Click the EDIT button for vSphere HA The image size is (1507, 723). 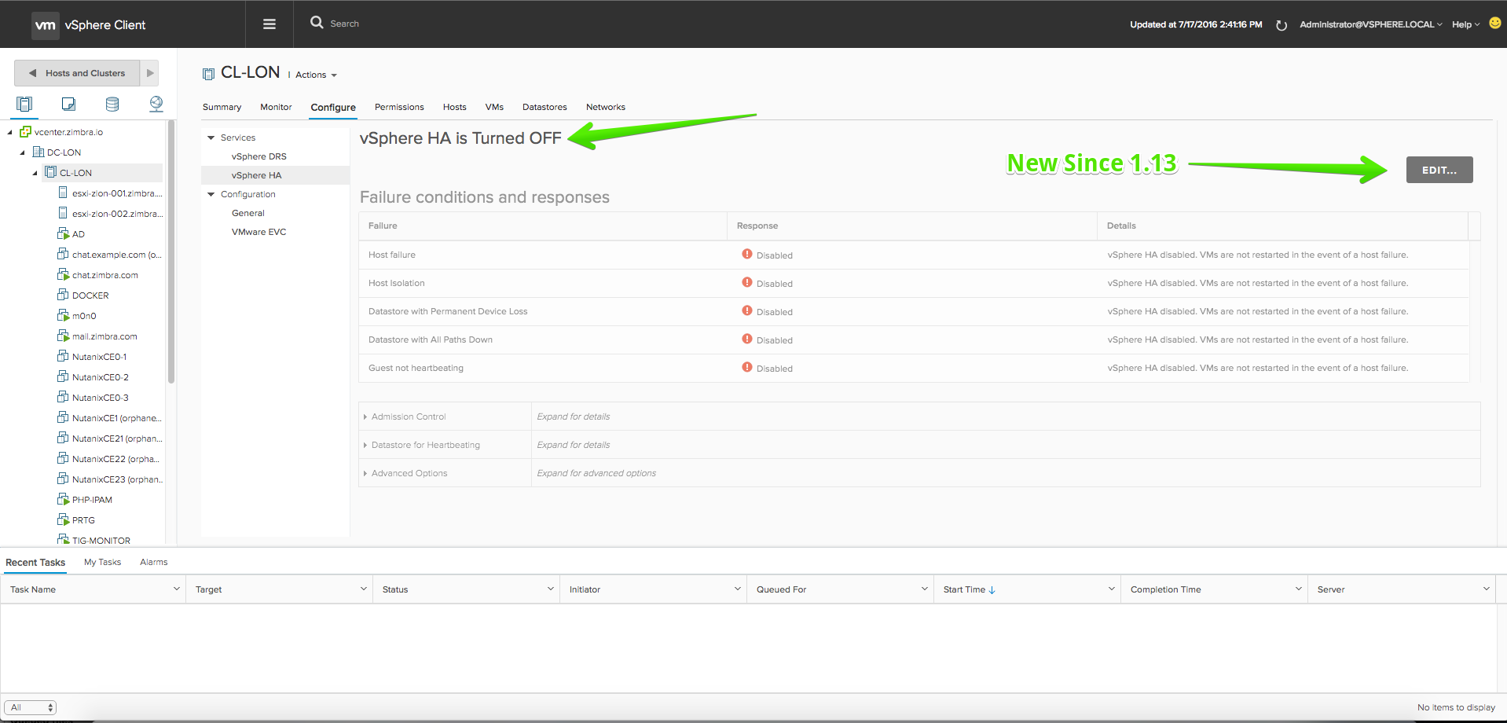coord(1439,170)
